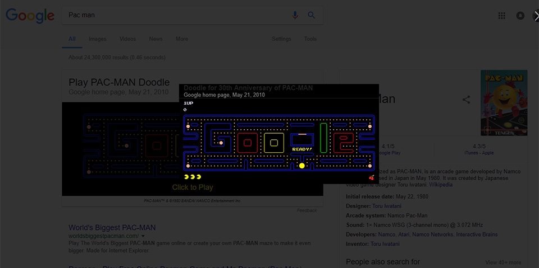This screenshot has height=268, width=539.
Task: Click the Pac man search input field
Action: (177, 15)
